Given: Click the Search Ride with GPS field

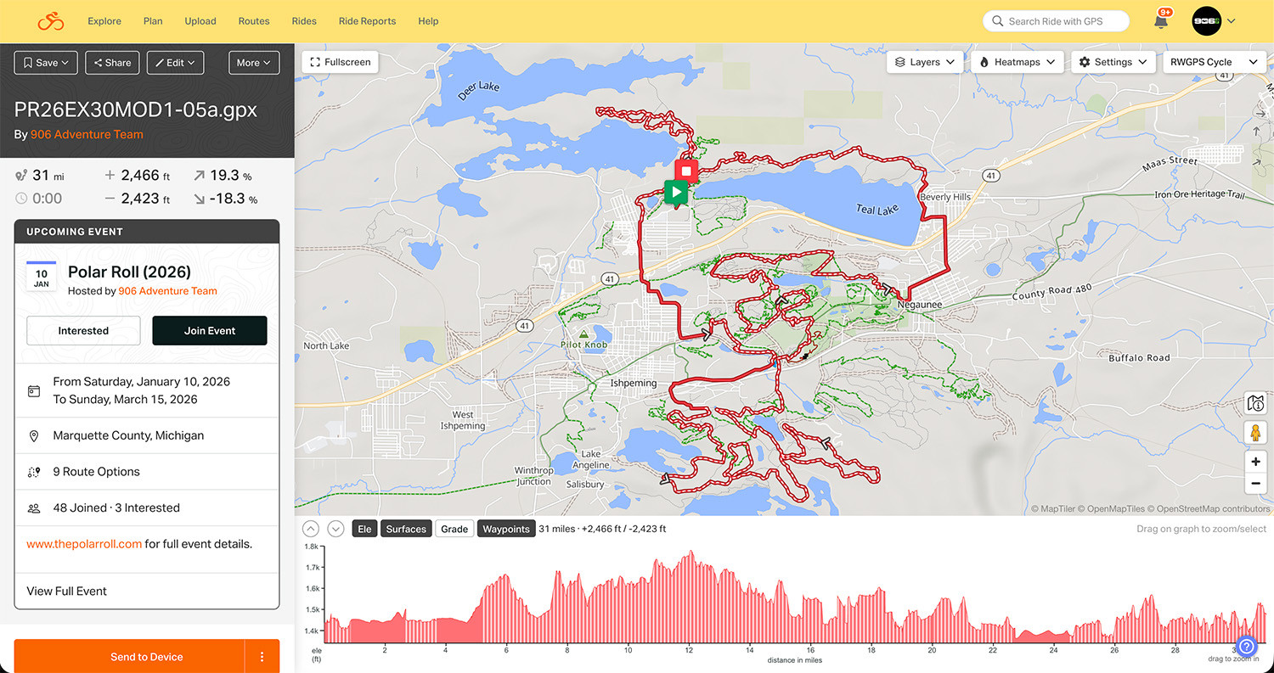Looking at the screenshot, I should pyautogui.click(x=1056, y=21).
